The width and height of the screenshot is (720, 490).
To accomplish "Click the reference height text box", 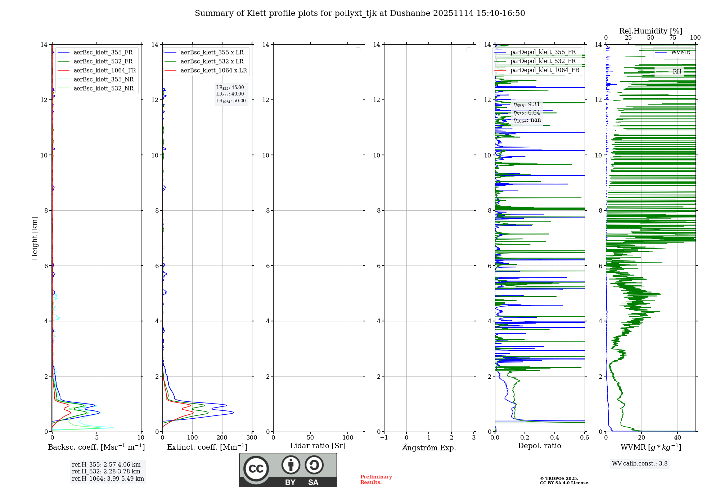I will 108,472.
